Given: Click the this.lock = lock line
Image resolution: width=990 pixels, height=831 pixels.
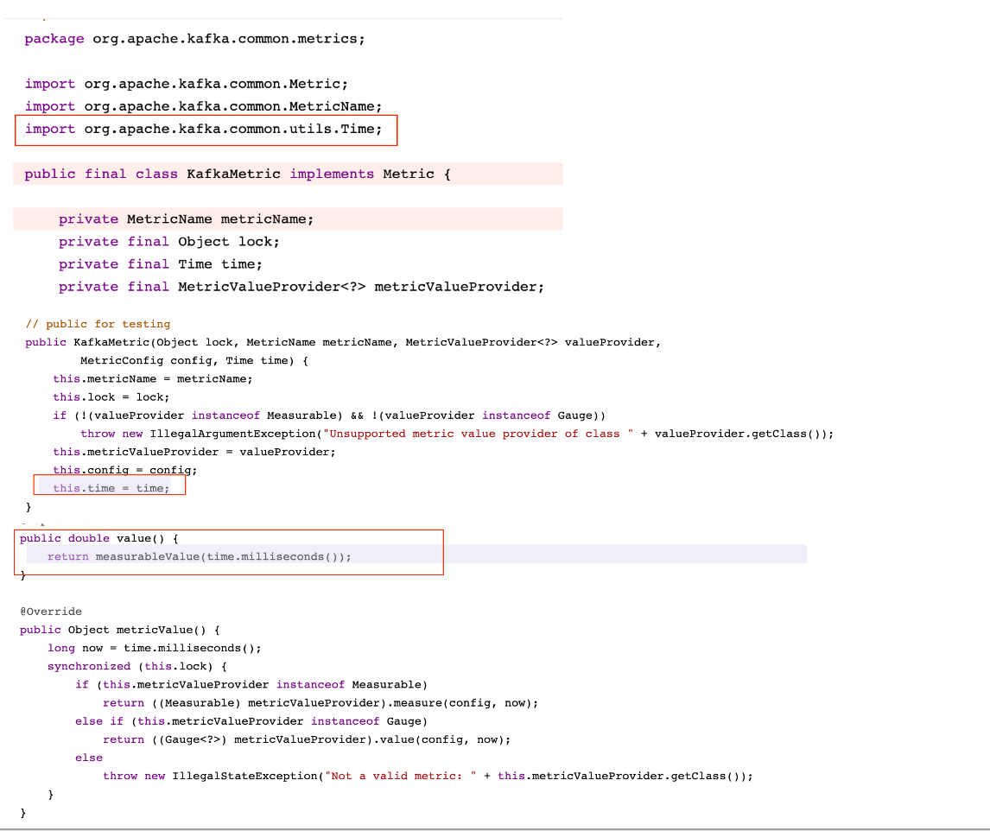Looking at the screenshot, I should coord(111,397).
